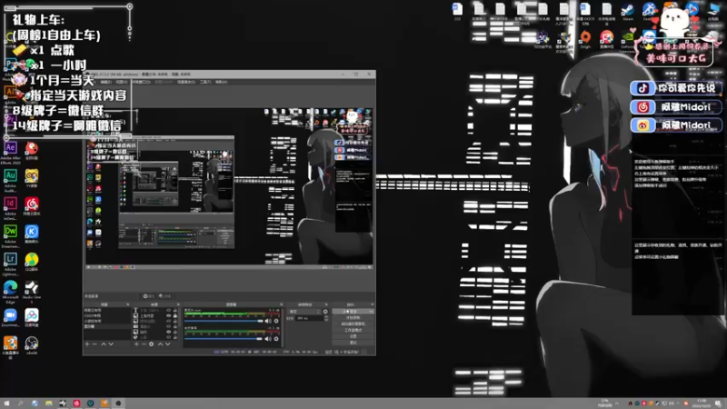Click the transition duration stepper arrows

pyautogui.click(x=326, y=318)
